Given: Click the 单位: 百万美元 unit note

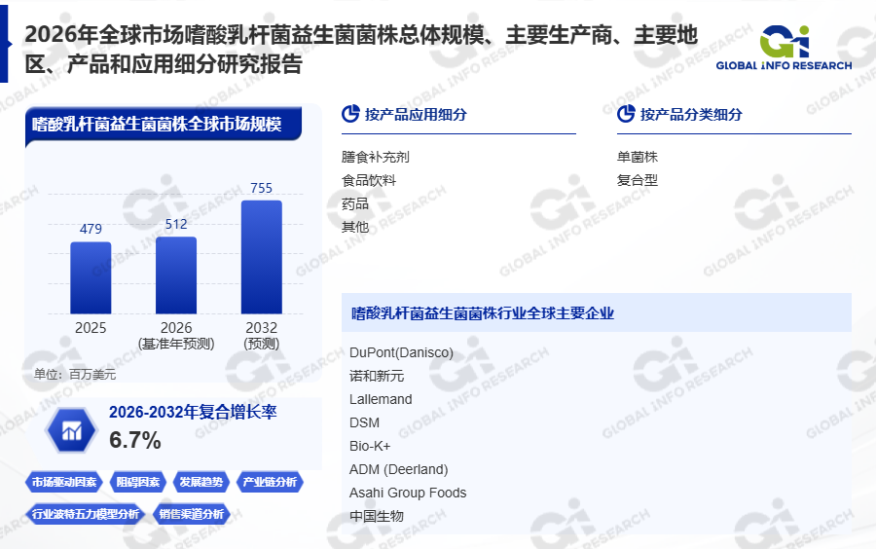Looking at the screenshot, I should coord(75,374).
